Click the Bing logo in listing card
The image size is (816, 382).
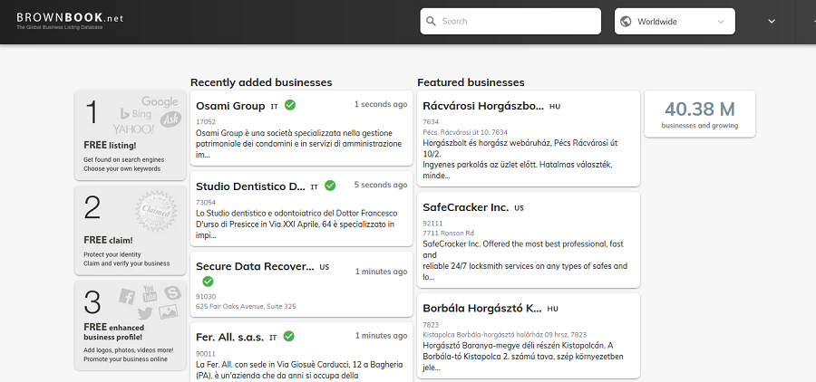pyautogui.click(x=136, y=113)
